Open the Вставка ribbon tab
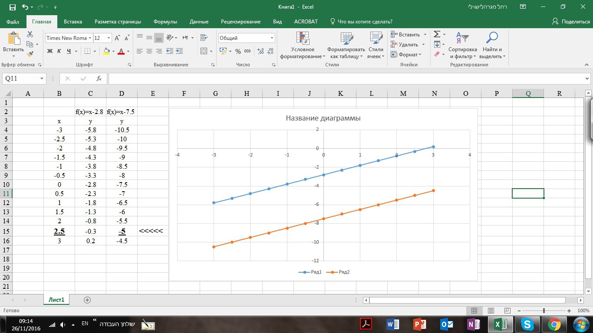 pos(73,22)
